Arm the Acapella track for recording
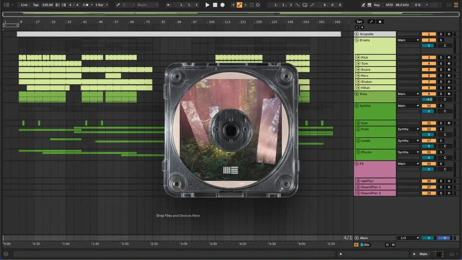This screenshot has height=260, width=462. click(x=449, y=34)
